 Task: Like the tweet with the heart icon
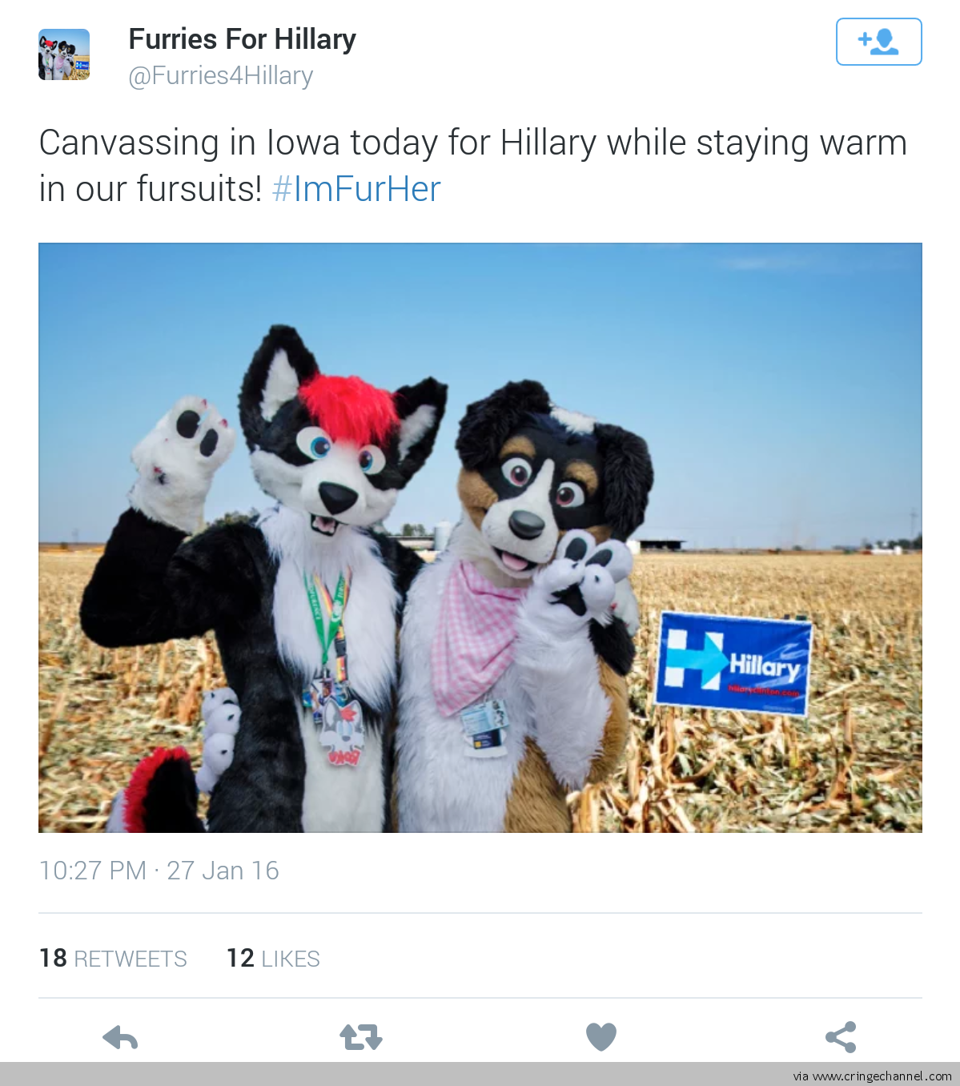pos(601,1037)
